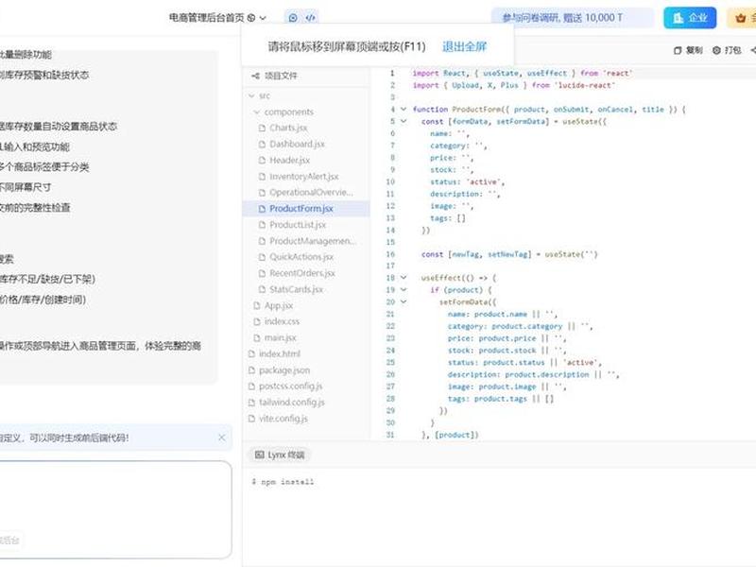Viewport: 756px width, 567px height.
Task: Fold useEffect block at line 18
Action: tap(404, 278)
